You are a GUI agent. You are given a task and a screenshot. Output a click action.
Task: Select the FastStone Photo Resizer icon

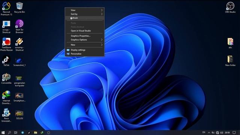(6, 44)
